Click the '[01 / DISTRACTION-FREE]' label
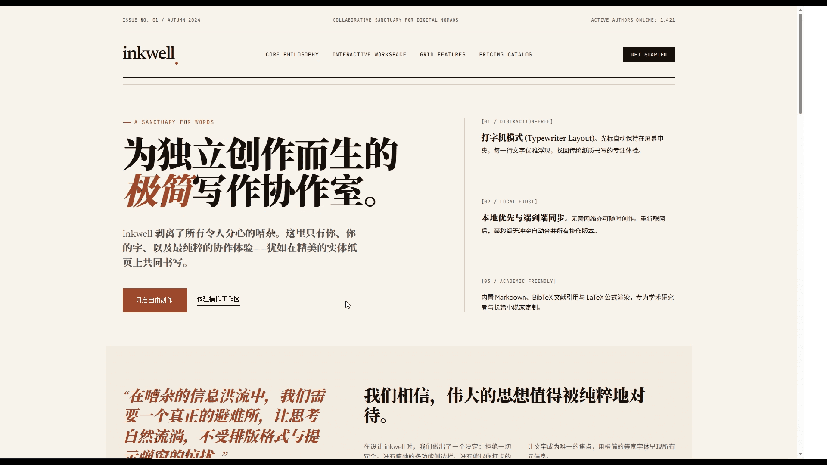Image resolution: width=827 pixels, height=465 pixels. 517,121
